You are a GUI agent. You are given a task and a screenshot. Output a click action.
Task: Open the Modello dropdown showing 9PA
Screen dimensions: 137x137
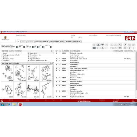tap(24, 47)
